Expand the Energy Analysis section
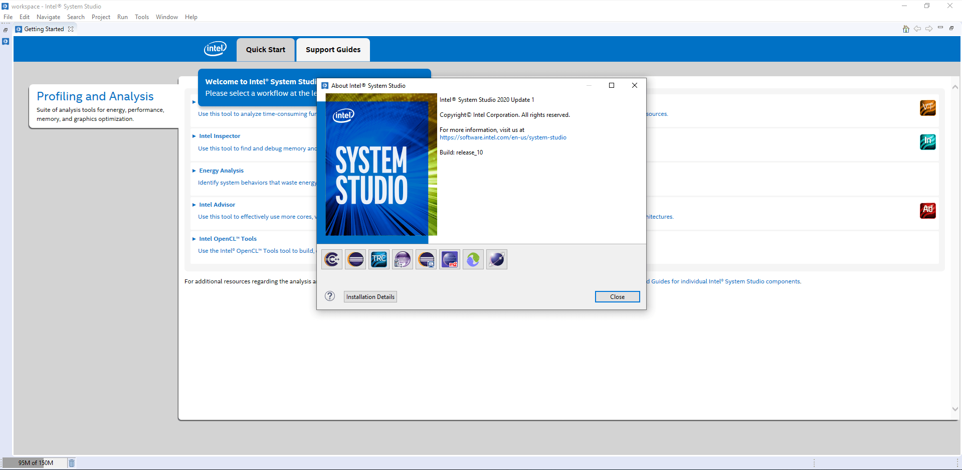The width and height of the screenshot is (962, 470). point(194,171)
